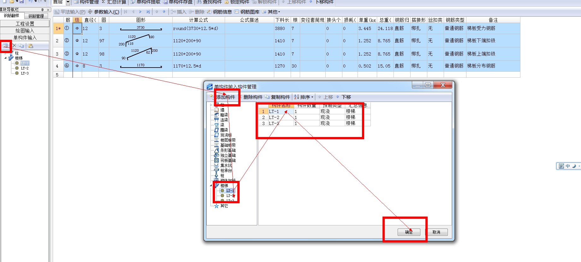The width and height of the screenshot is (581, 262).
Task: Click 下移 in dialog toolbar
Action: tap(343, 97)
